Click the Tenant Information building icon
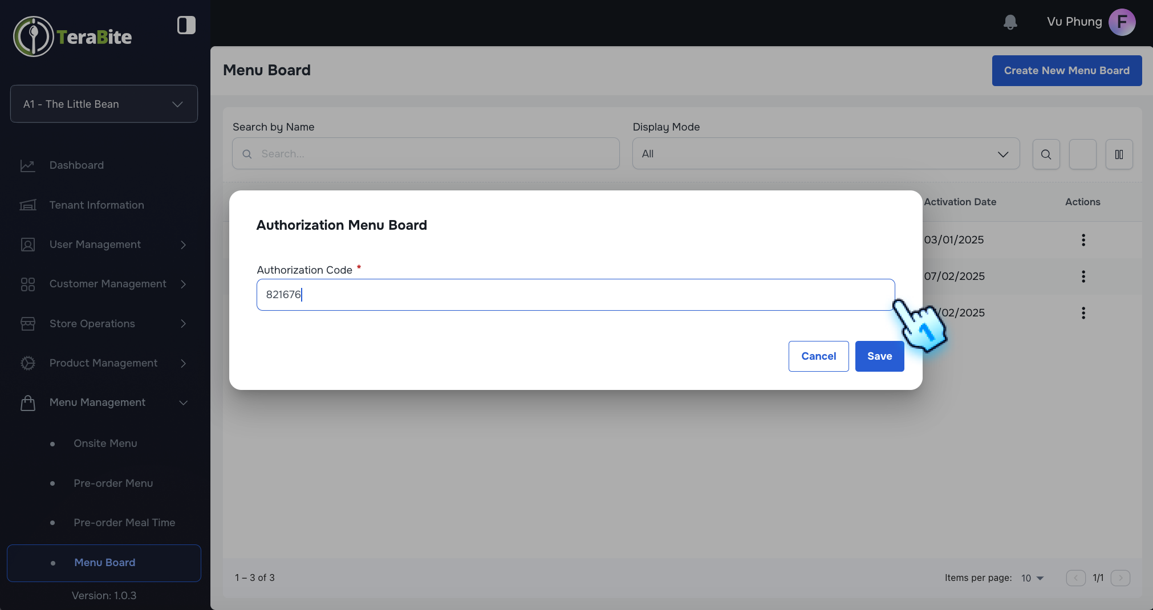The image size is (1153, 610). point(27,205)
